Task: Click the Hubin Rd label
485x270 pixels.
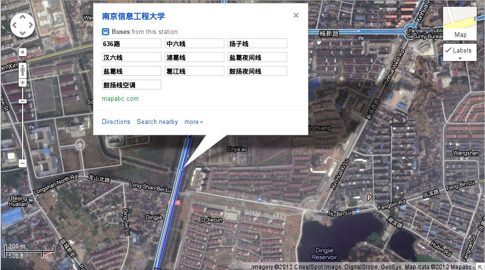Action: click(x=441, y=249)
